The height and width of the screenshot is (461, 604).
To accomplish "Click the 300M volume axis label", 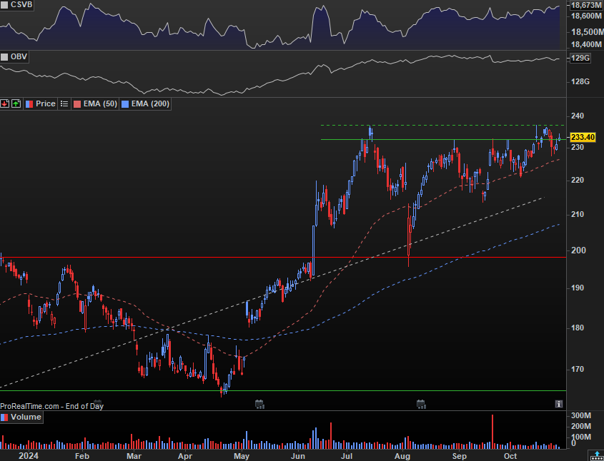I will [x=581, y=415].
